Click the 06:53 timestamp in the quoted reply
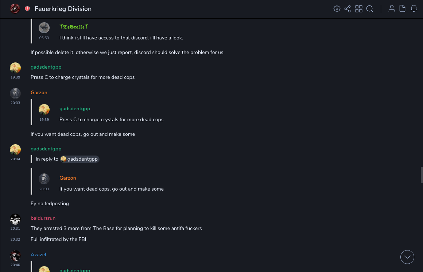423x272 pixels. click(44, 38)
